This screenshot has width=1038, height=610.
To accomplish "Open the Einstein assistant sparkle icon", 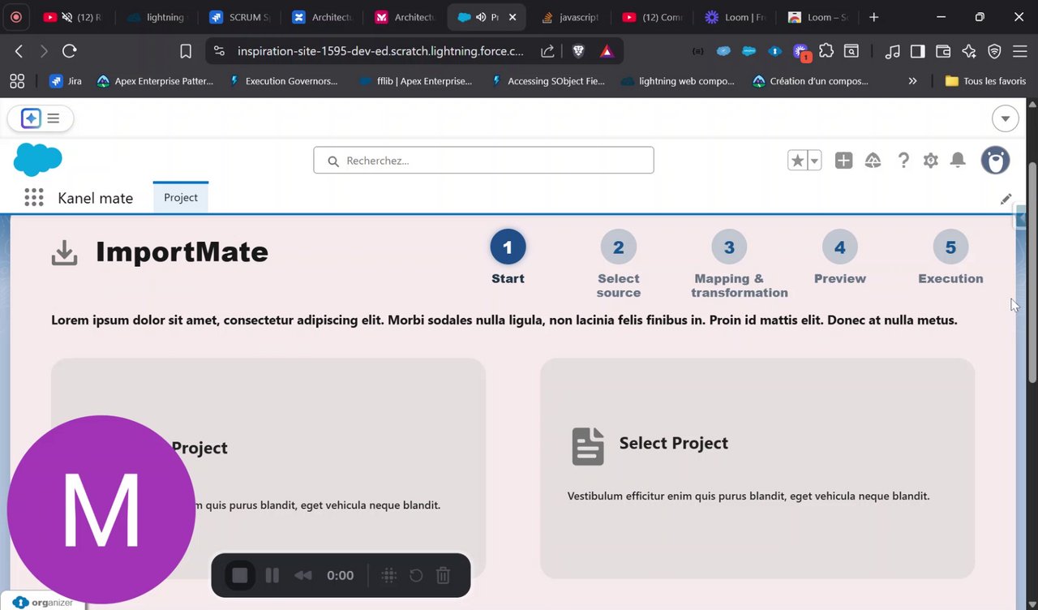I will [x=31, y=118].
